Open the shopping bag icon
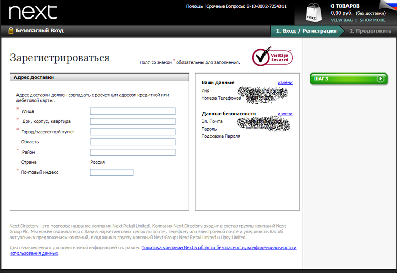This screenshot has width=397, height=273. (313, 13)
